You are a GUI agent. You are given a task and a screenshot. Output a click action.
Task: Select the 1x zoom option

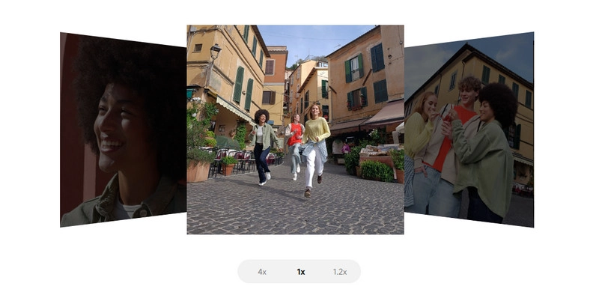tap(301, 272)
